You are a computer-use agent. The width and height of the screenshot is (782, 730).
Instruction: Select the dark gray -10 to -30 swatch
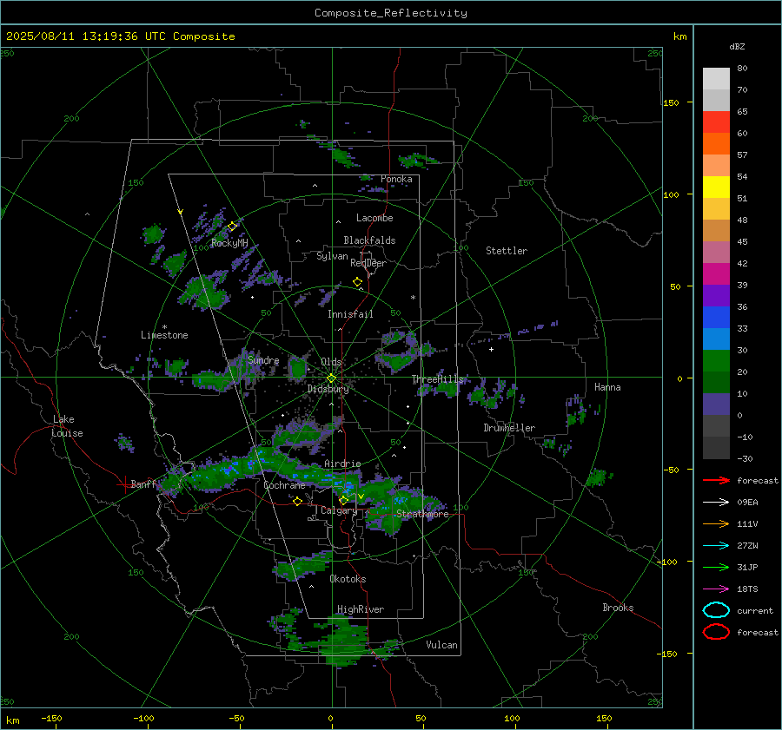tap(716, 448)
